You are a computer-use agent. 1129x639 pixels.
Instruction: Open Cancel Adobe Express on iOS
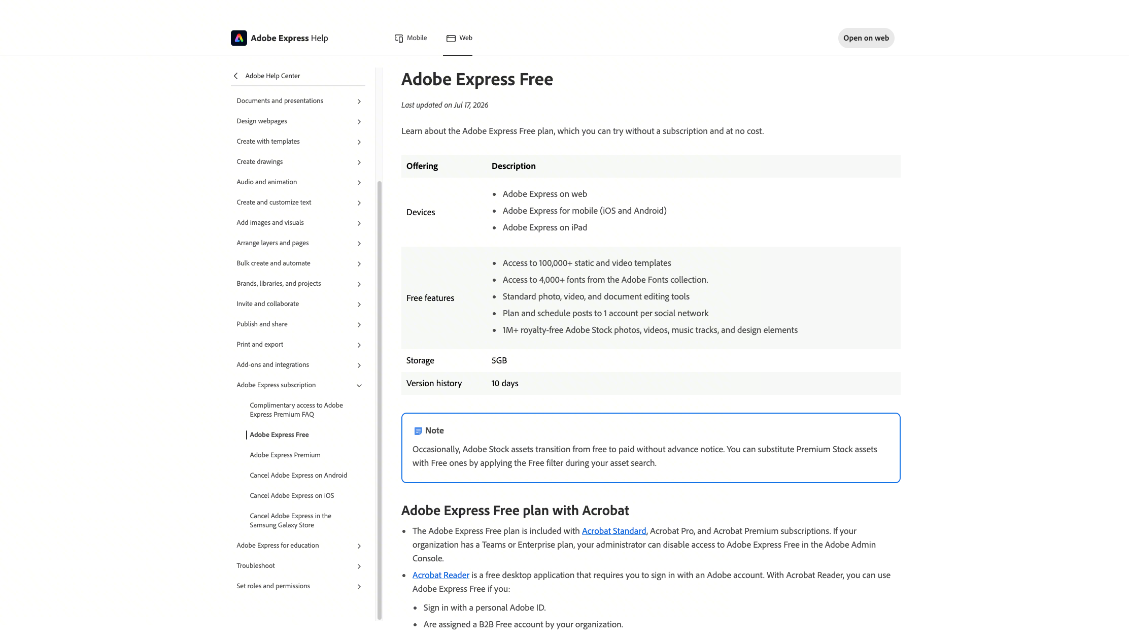point(292,496)
